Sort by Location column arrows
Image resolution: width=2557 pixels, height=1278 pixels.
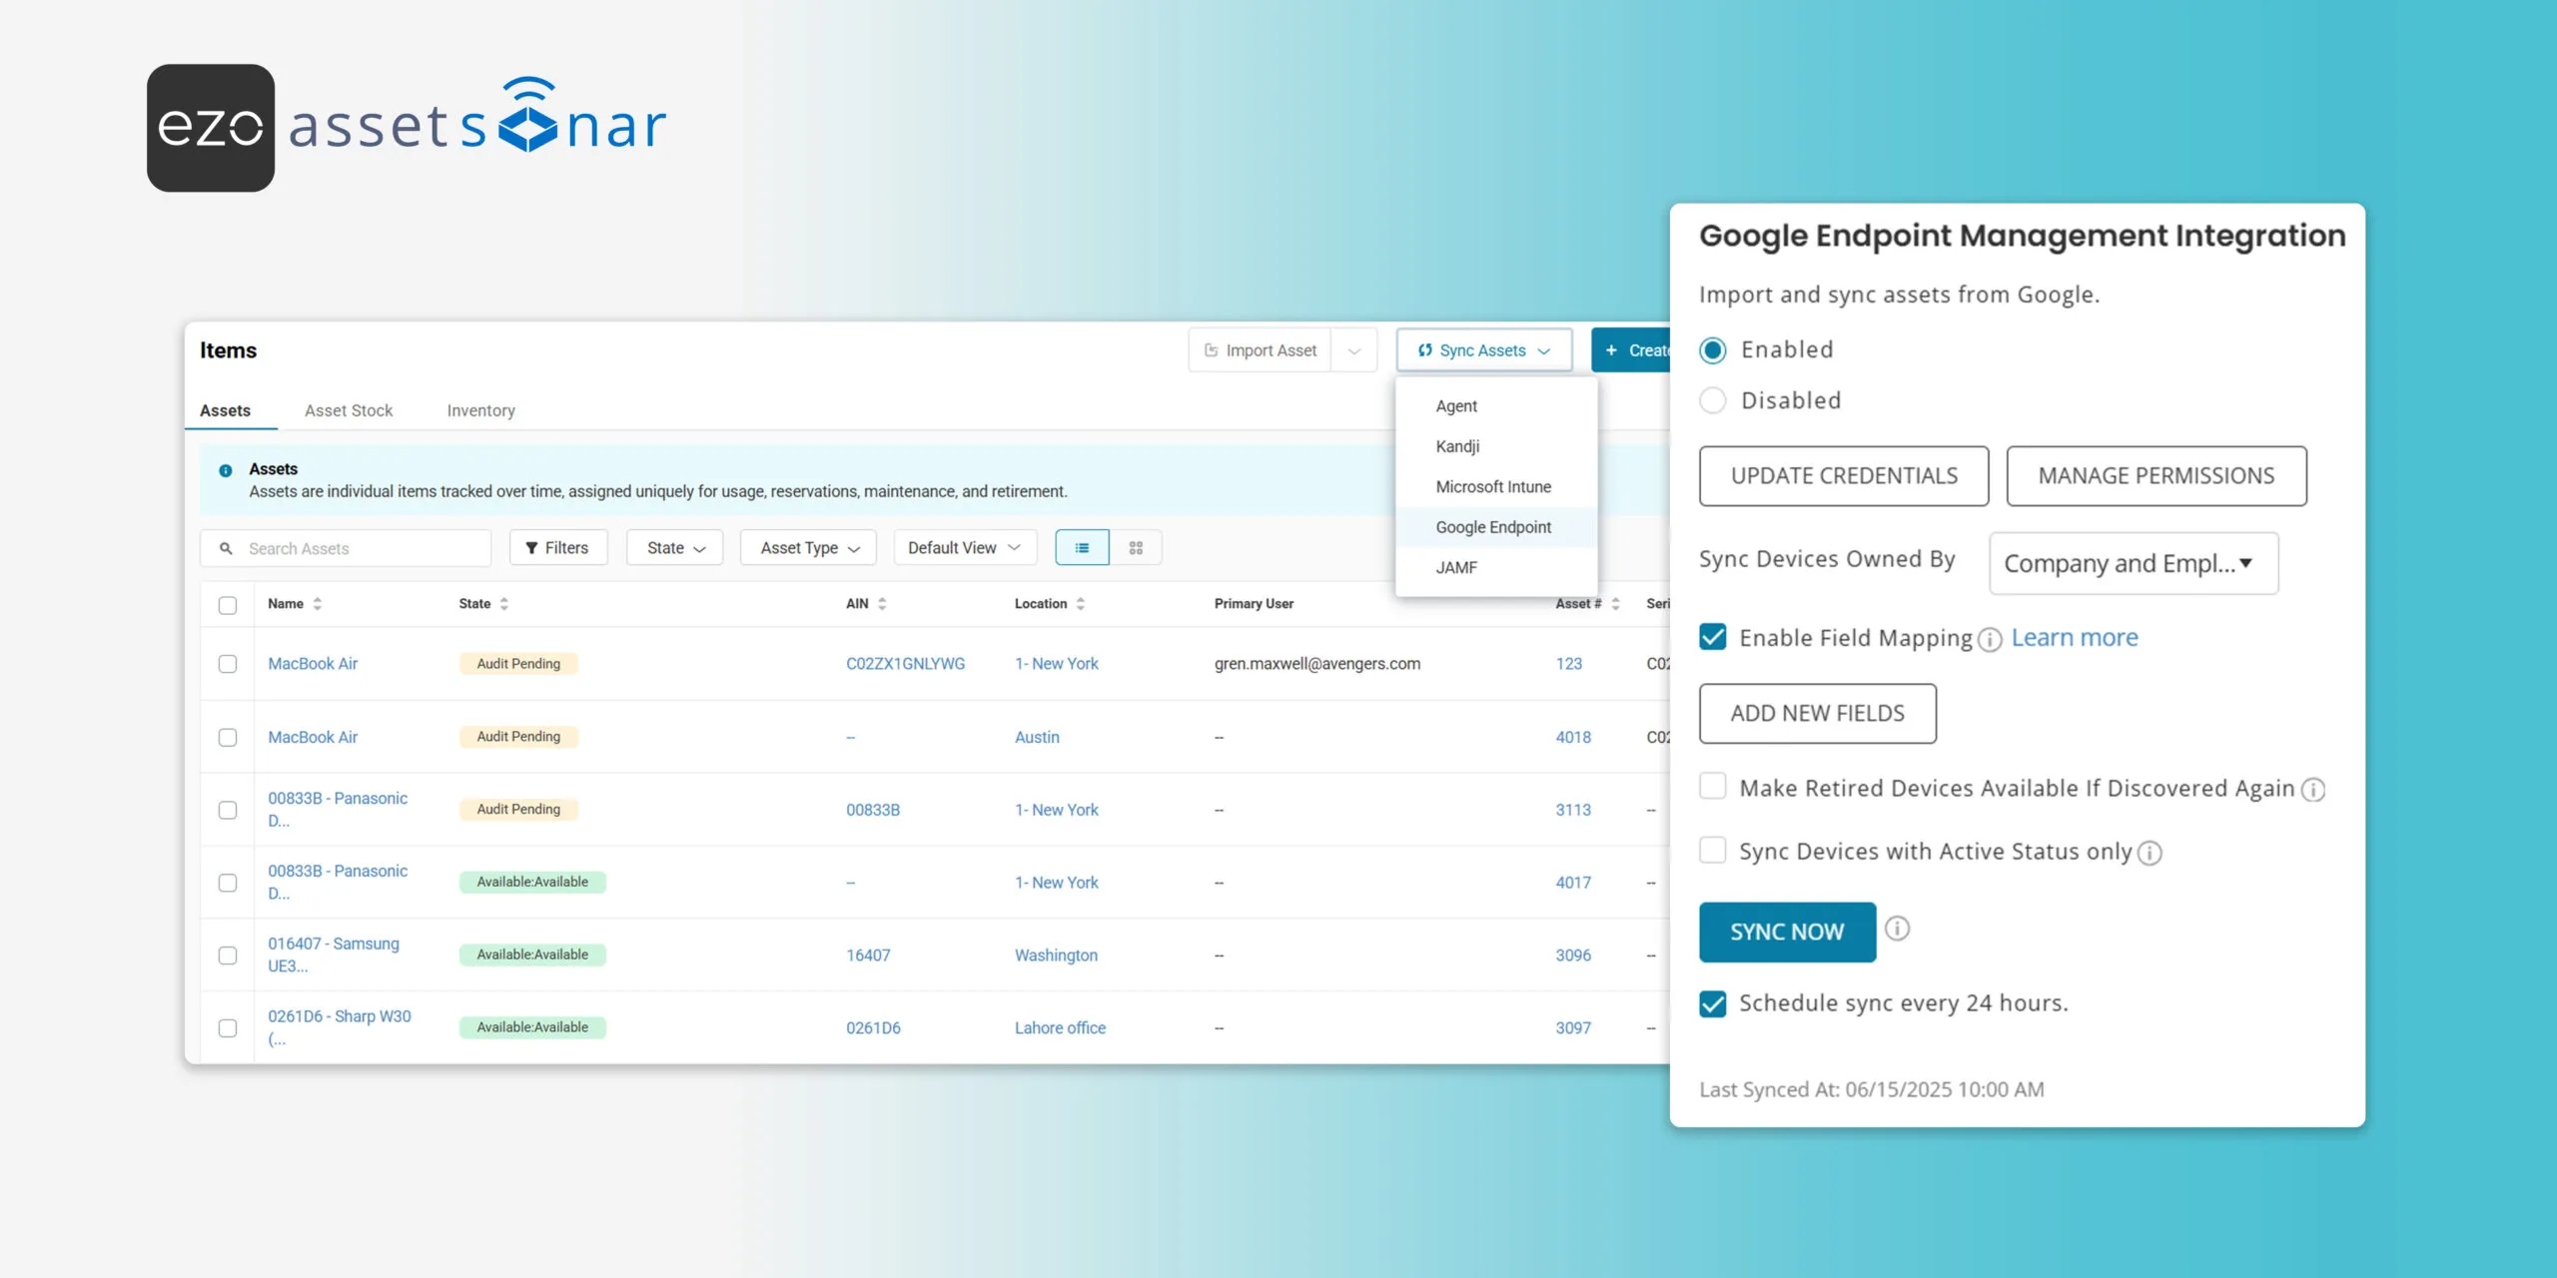1081,604
